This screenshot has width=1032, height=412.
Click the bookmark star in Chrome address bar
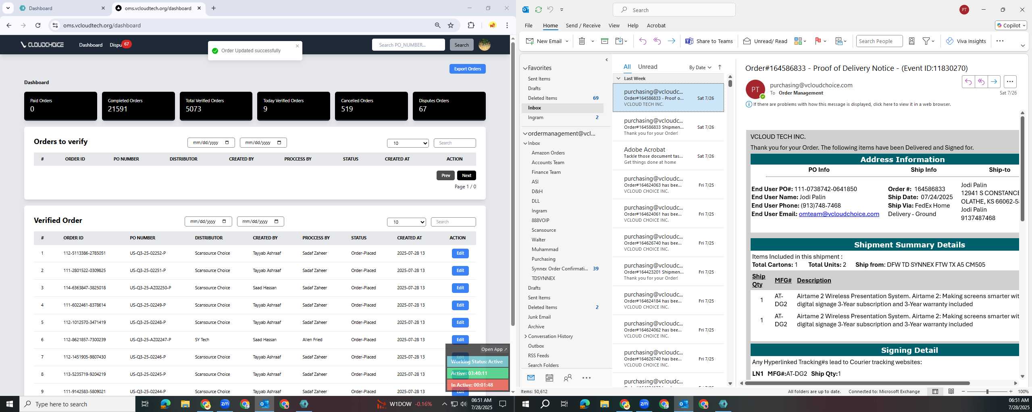click(x=451, y=25)
